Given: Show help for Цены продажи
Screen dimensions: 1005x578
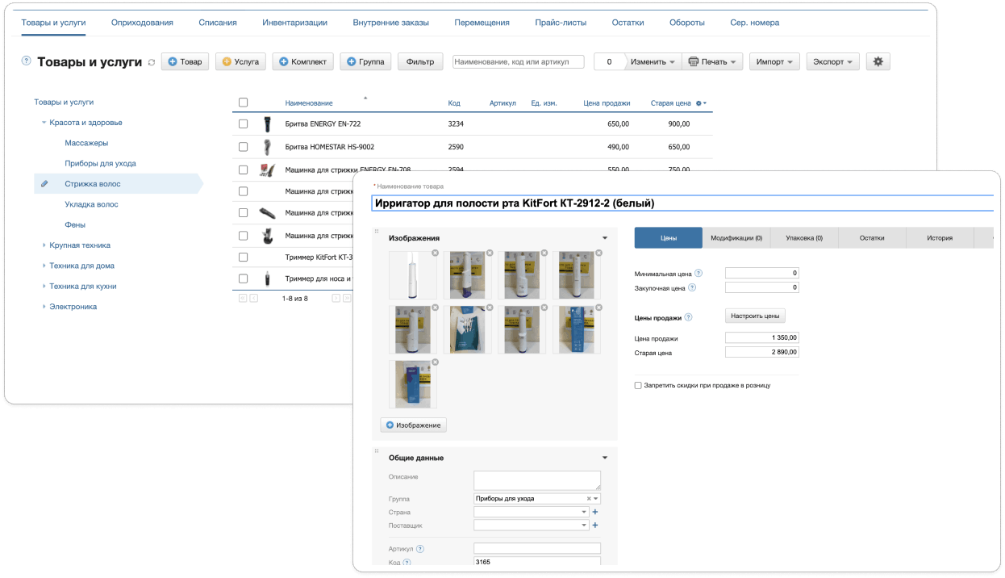Looking at the screenshot, I should [688, 317].
